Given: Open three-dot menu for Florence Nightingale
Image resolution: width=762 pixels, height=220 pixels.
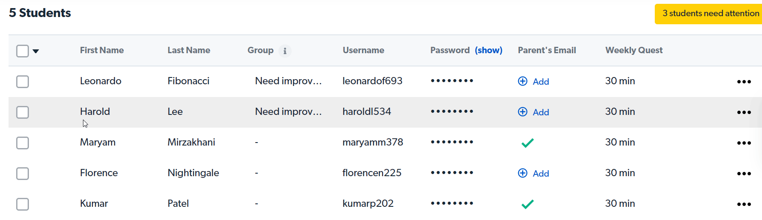Looking at the screenshot, I should tap(744, 174).
